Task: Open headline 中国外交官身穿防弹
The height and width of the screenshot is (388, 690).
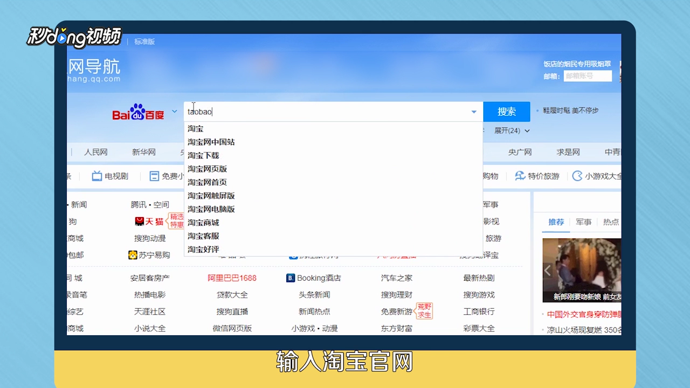Action: coord(584,314)
